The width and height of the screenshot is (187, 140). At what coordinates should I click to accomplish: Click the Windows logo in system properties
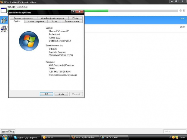(29, 41)
